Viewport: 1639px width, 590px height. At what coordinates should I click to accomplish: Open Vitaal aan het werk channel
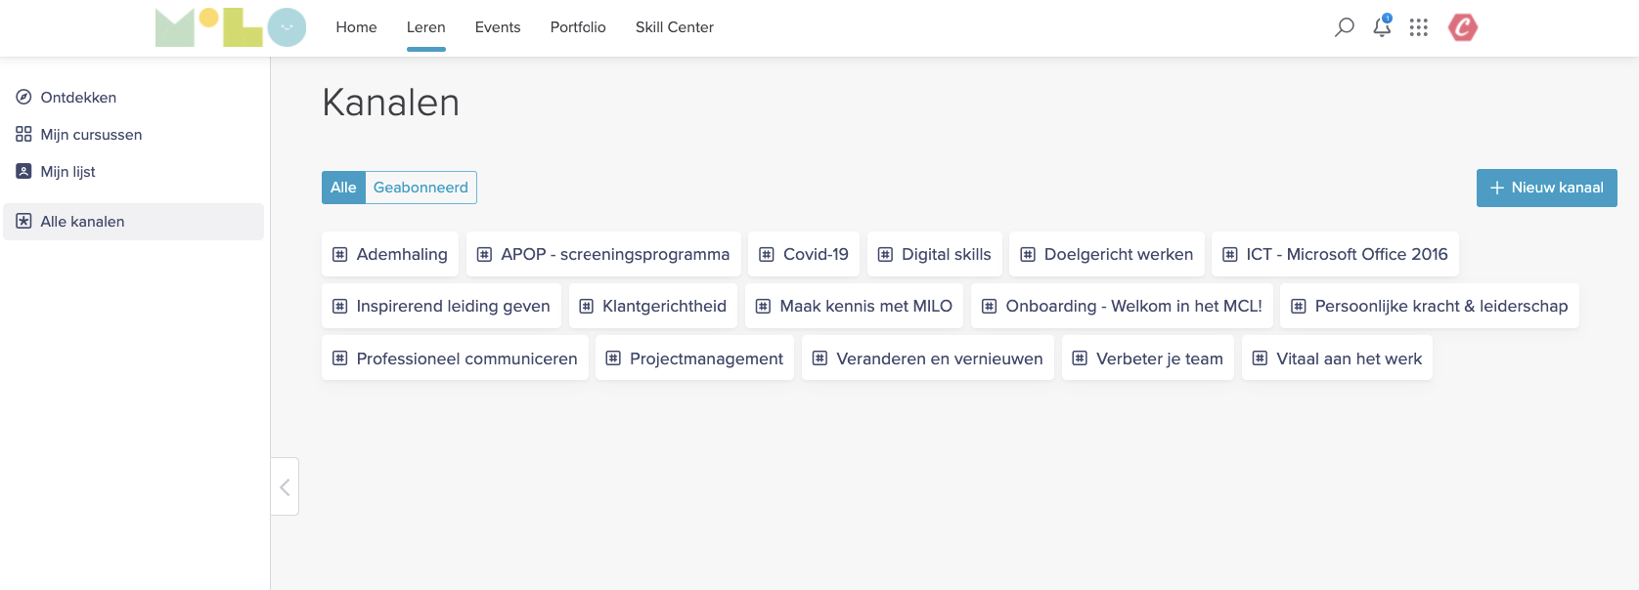click(x=1337, y=358)
